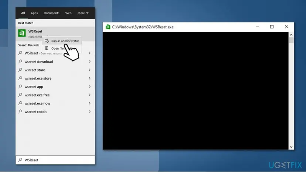Select the wsreset.exe free suggestion
This screenshot has height=172, width=306.
pyautogui.click(x=55, y=95)
